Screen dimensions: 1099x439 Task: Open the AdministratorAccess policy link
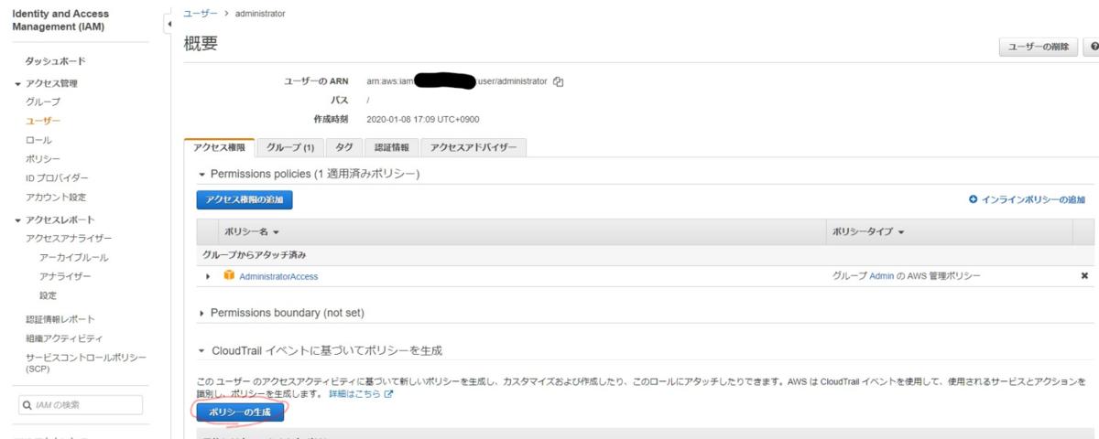click(x=278, y=276)
